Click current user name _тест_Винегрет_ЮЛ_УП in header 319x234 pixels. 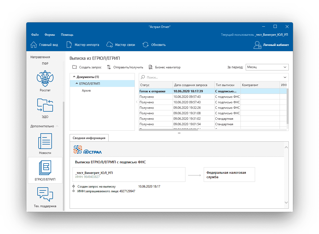272,35
